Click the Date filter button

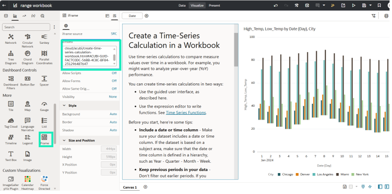point(132,16)
